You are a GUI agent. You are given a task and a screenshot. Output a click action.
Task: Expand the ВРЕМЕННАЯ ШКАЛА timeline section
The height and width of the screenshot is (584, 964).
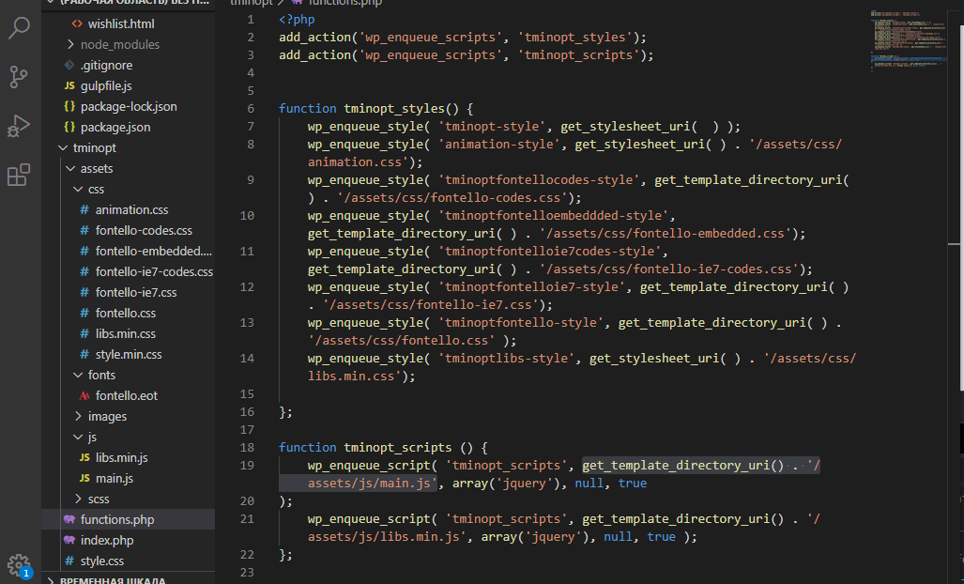point(113,579)
